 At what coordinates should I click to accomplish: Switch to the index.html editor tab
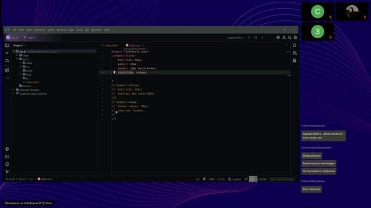point(110,45)
